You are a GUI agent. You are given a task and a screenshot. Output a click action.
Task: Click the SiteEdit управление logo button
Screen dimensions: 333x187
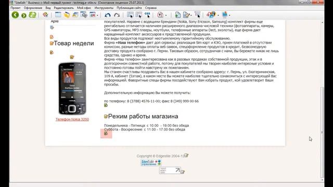tap(151, 163)
